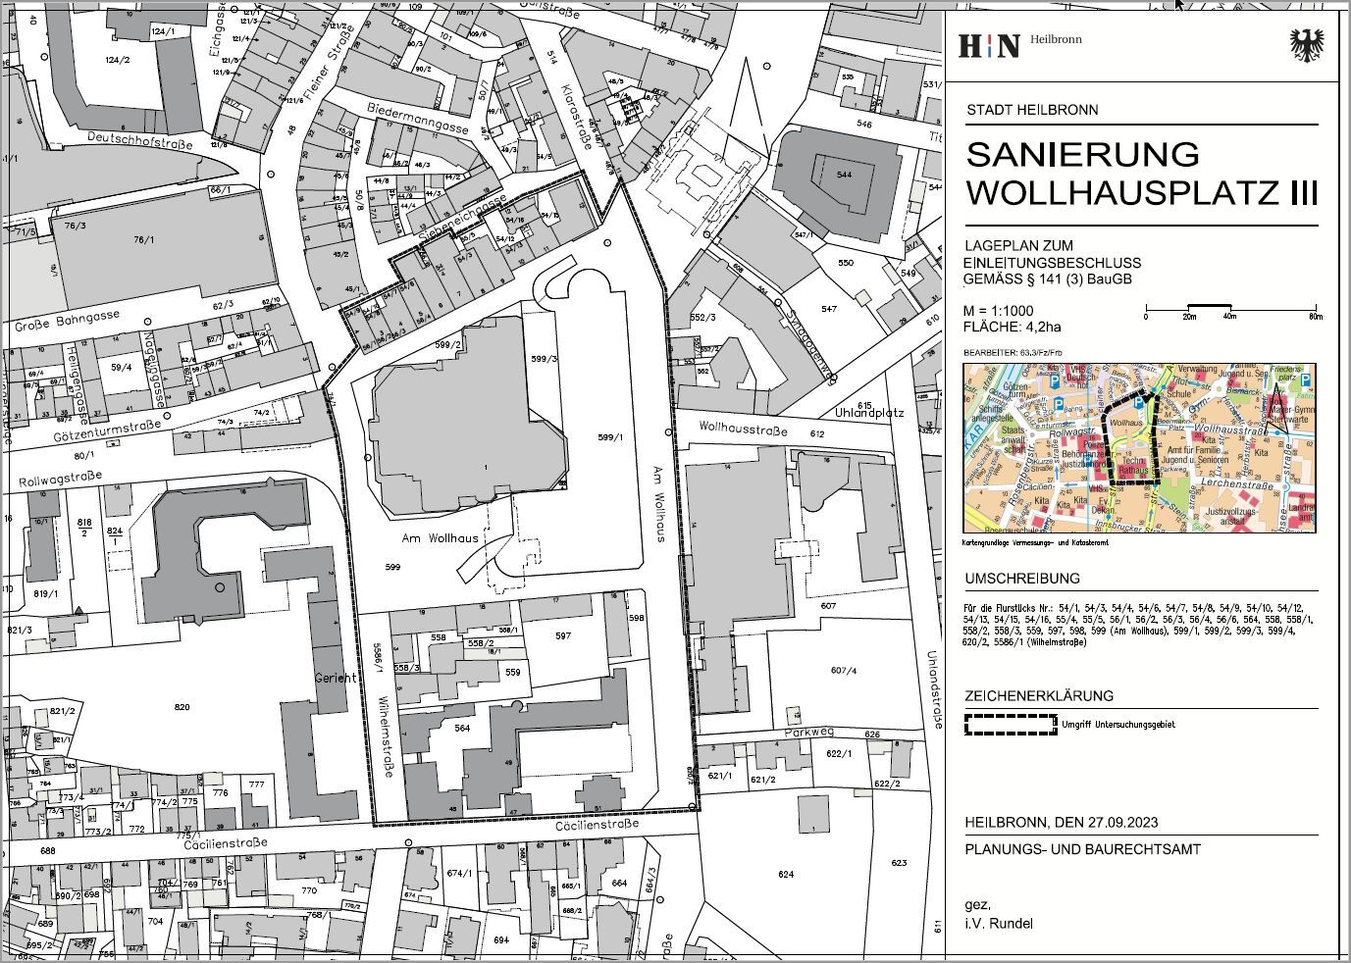Click parcel number 624
The image size is (1351, 963).
785,874
